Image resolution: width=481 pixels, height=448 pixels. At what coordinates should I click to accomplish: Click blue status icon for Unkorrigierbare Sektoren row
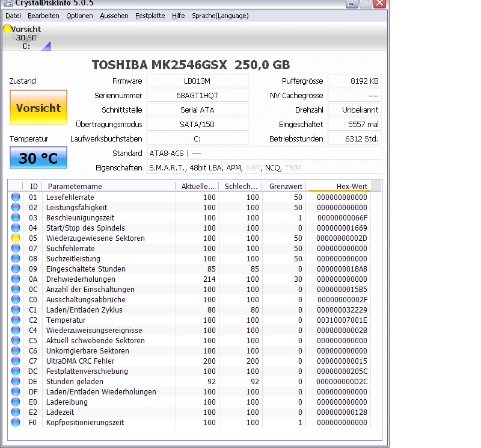pos(16,350)
